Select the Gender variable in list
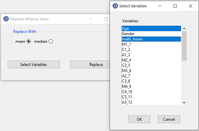This screenshot has height=131, width=199. pos(151,34)
